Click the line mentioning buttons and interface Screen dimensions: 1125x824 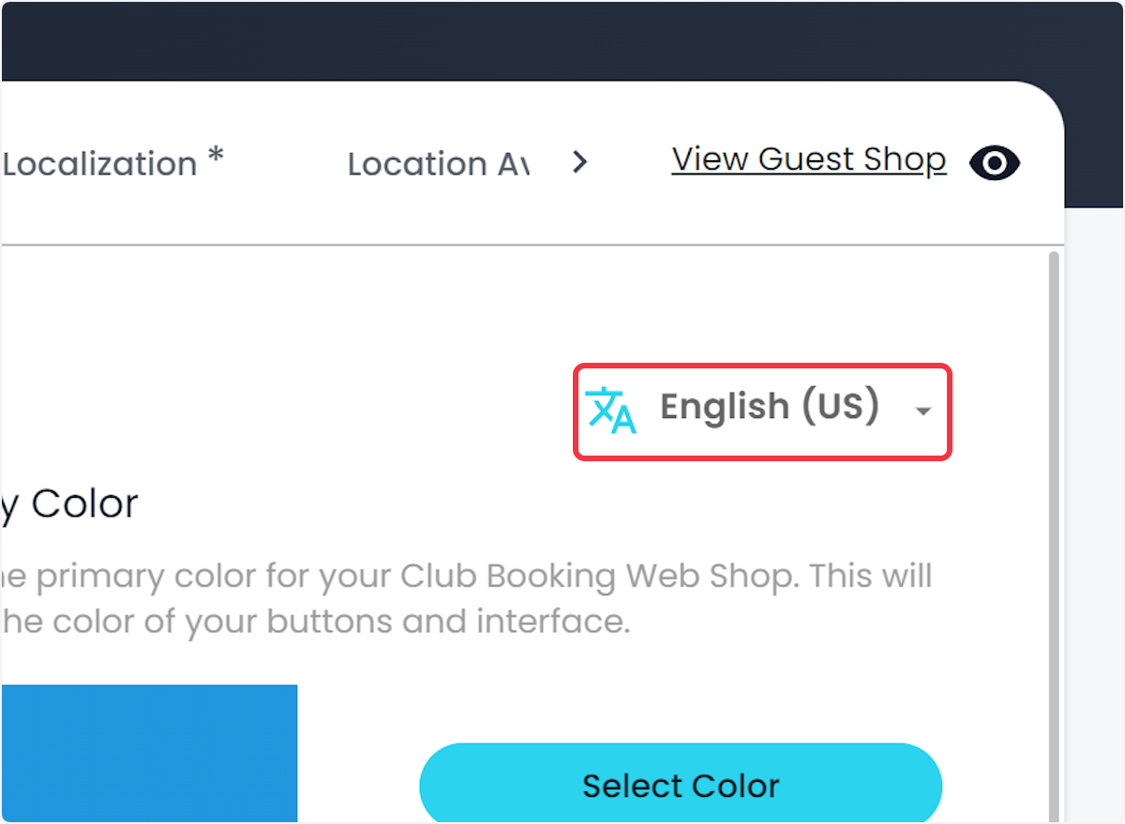coord(315,622)
